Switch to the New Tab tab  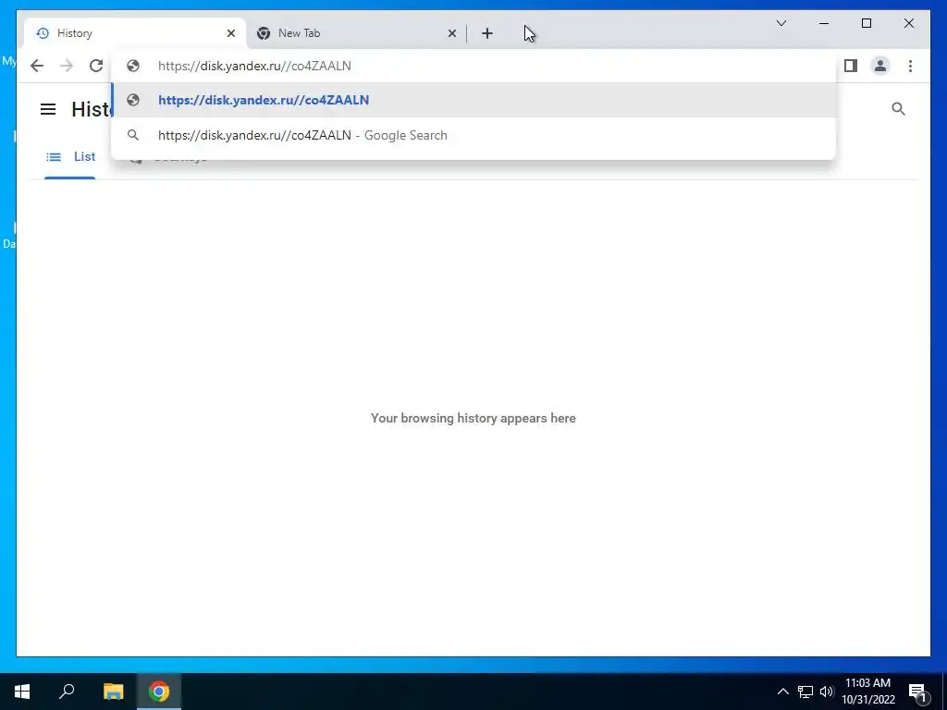pyautogui.click(x=356, y=33)
